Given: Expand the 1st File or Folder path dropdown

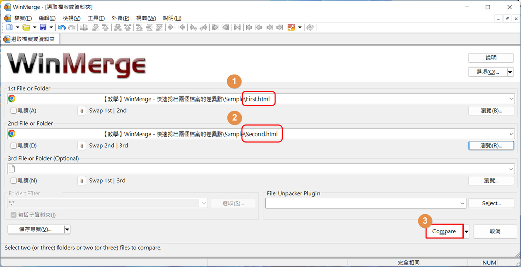Looking at the screenshot, I should point(511,99).
